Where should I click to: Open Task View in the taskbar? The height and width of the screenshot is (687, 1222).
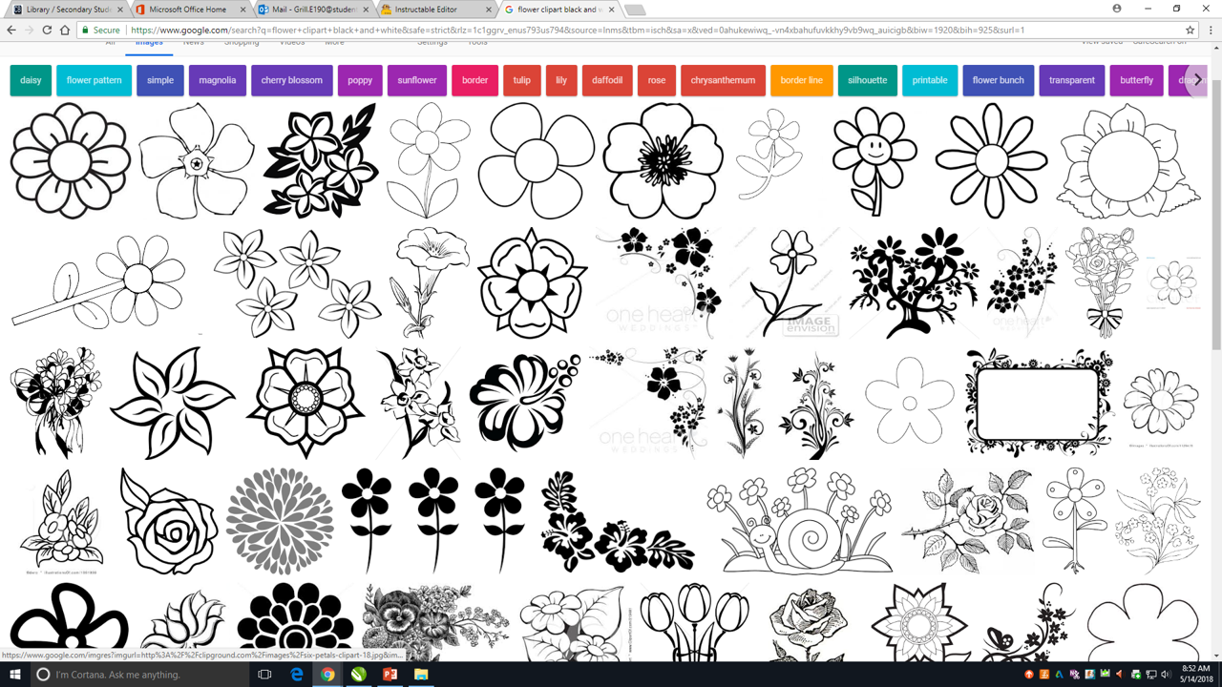click(x=264, y=675)
